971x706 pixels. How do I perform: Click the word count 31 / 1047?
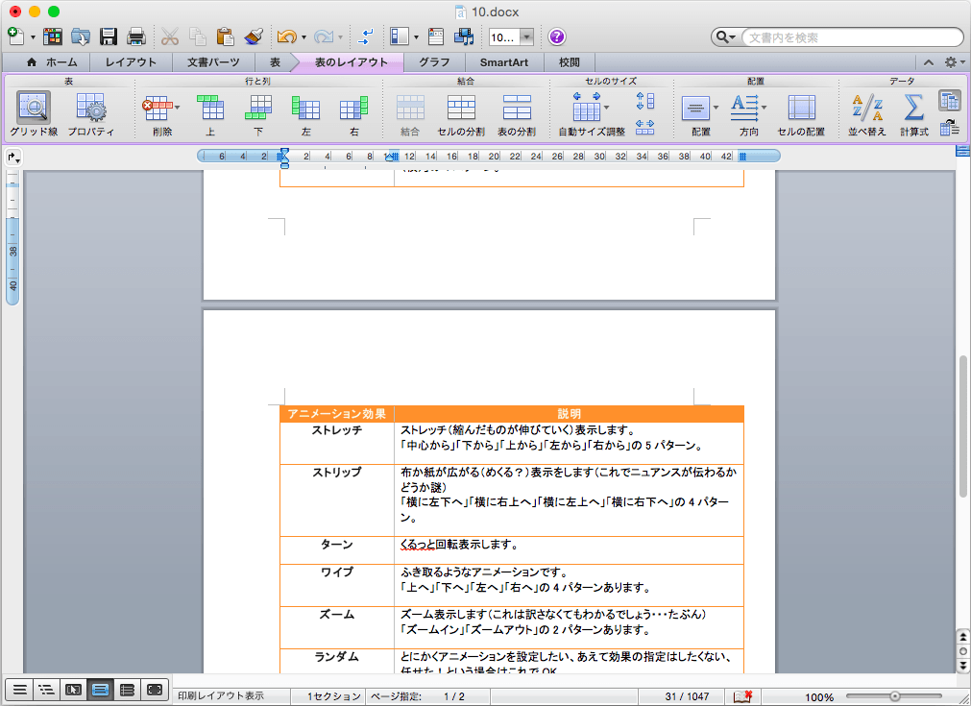[687, 696]
